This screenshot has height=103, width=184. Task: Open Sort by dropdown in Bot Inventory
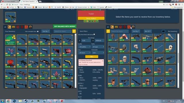(x=136, y=31)
